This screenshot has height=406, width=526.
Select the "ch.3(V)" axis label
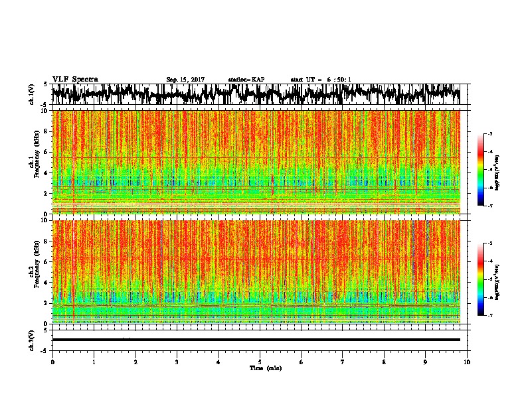click(x=32, y=340)
